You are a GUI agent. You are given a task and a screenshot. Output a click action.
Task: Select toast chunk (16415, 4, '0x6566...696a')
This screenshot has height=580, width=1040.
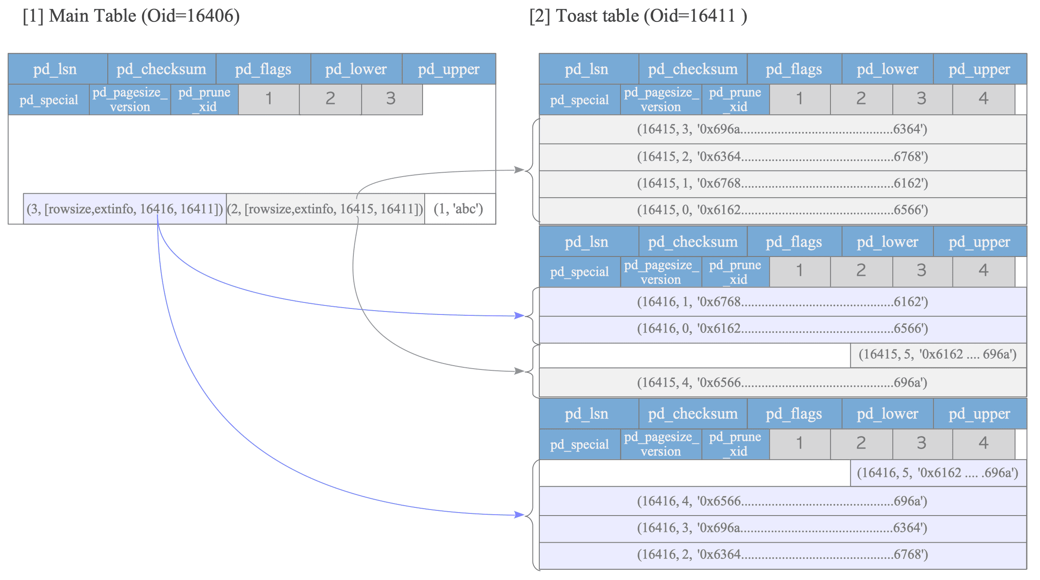point(783,382)
